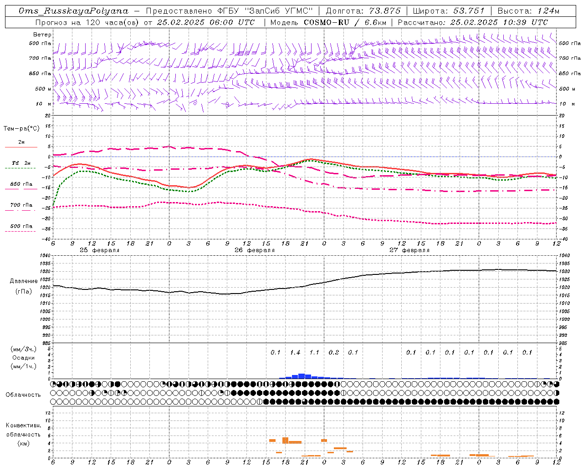Select the 'Широта: 53.751' header value
This screenshot has width=583, height=466.
(x=448, y=11)
